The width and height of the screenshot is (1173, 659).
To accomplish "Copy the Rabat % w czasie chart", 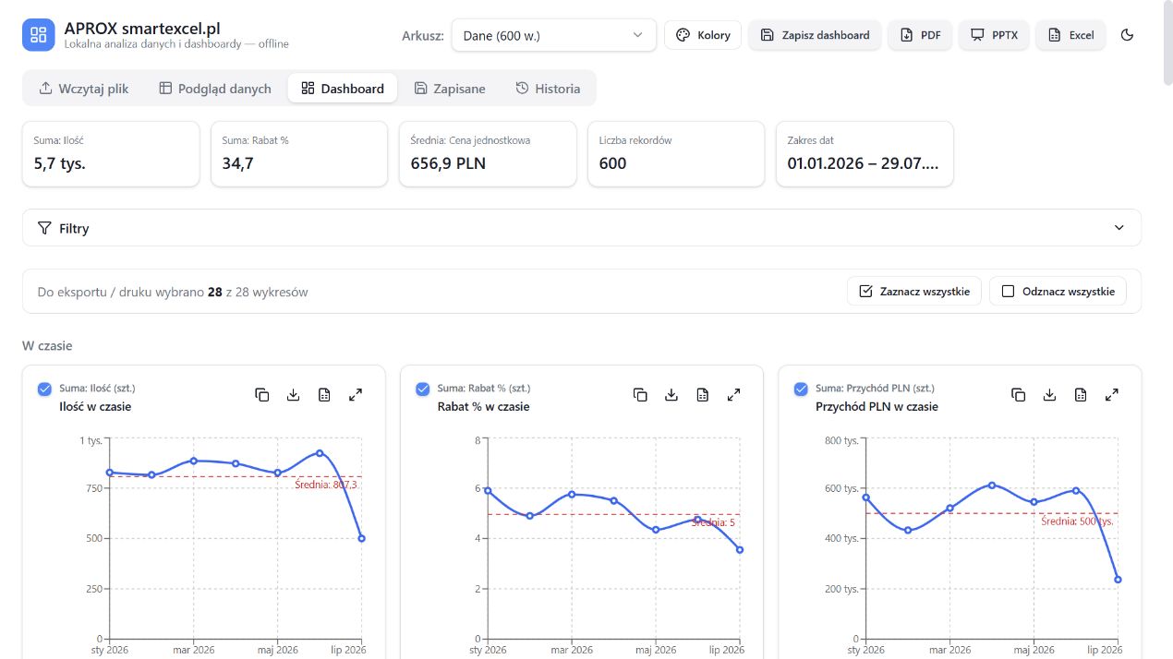I will pyautogui.click(x=640, y=395).
